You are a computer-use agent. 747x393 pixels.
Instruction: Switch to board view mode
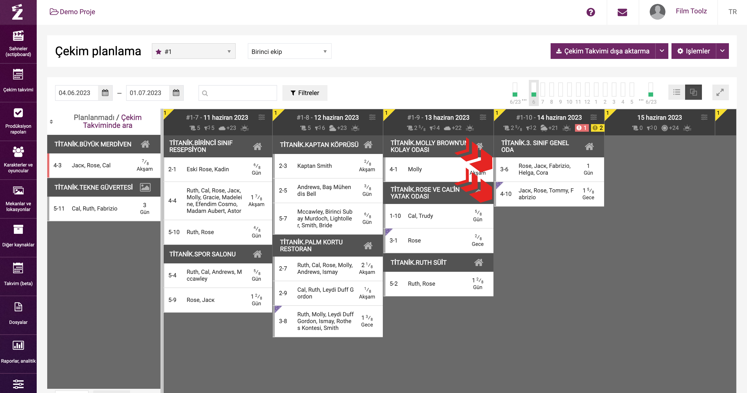[x=693, y=92]
